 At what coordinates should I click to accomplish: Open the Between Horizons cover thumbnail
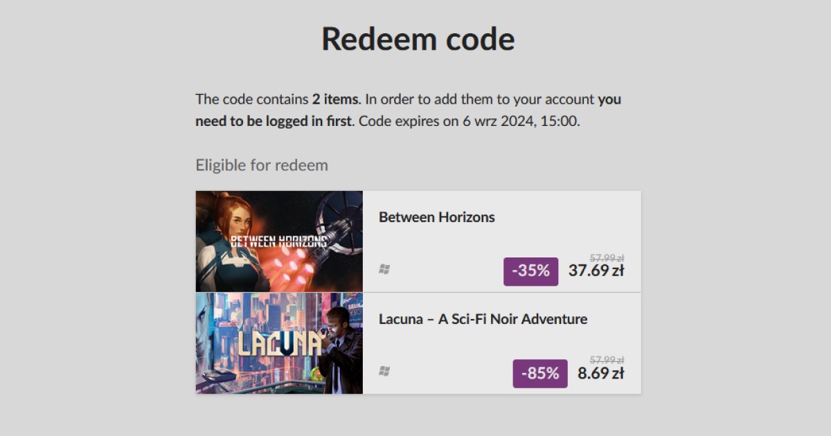tap(279, 241)
